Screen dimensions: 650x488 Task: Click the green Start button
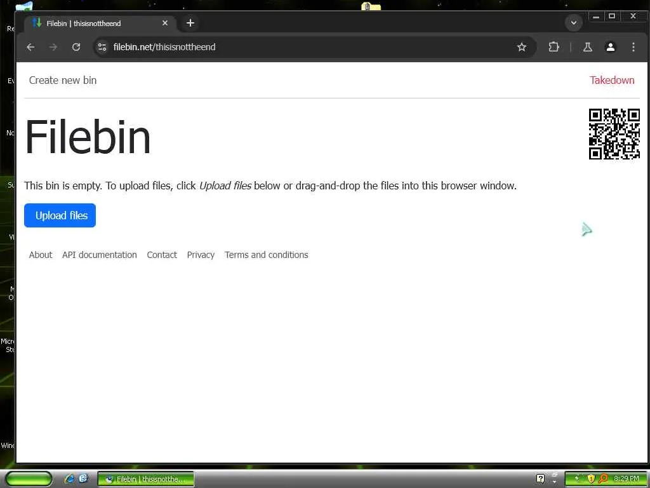pyautogui.click(x=29, y=478)
